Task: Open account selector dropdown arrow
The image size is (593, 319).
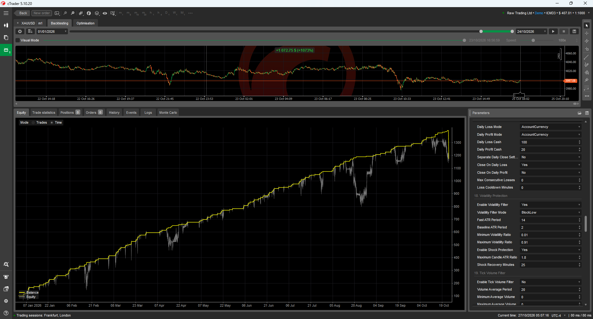Action: pos(589,13)
